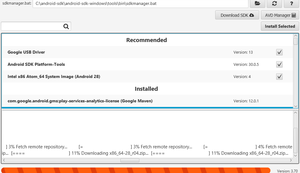
Task: Click the sdkmanager.bat path field
Action: 141,3
